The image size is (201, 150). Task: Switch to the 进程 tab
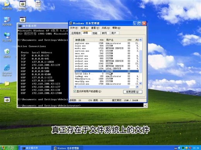87,33
